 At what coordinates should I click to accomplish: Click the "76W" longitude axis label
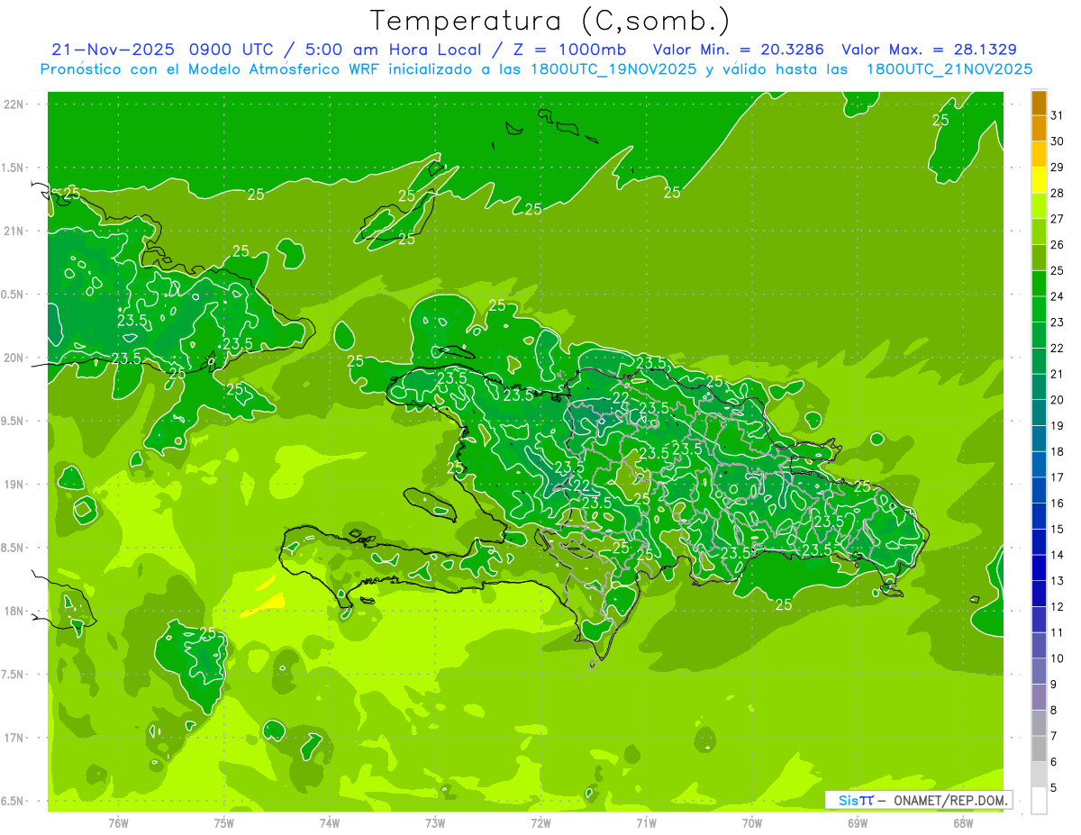click(x=118, y=822)
